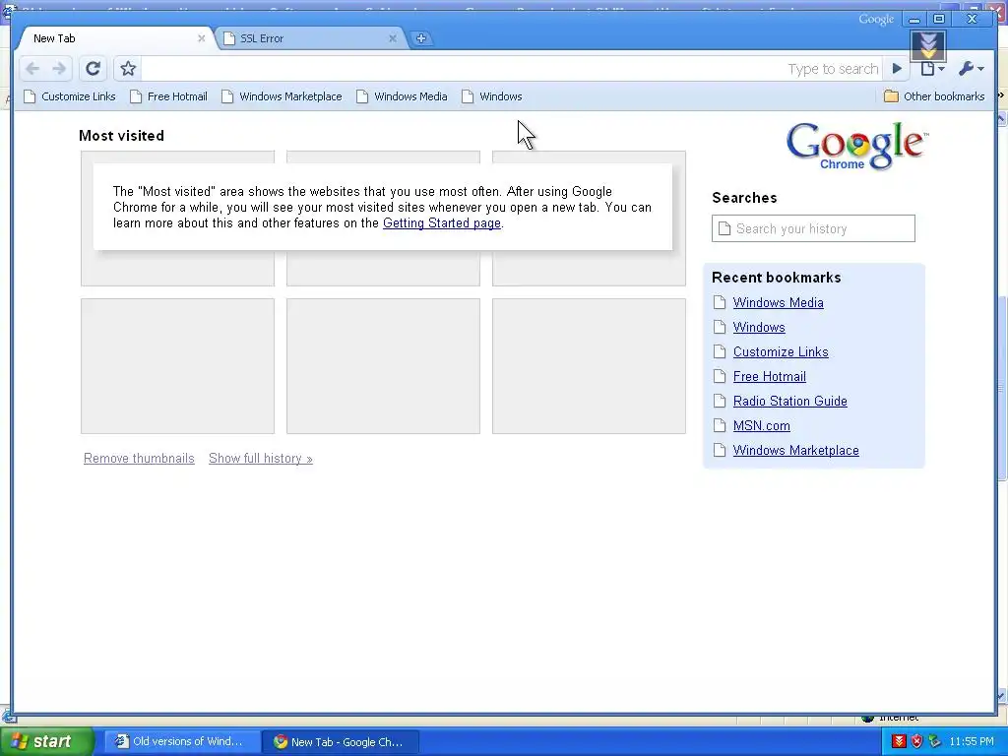Open the Windows Media recent bookmark link
Viewport: 1008px width, 756px height.
point(778,303)
